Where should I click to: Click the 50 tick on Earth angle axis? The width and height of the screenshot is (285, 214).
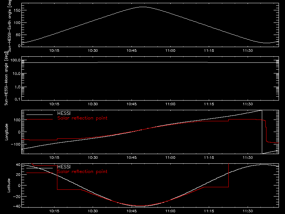pos(18,35)
